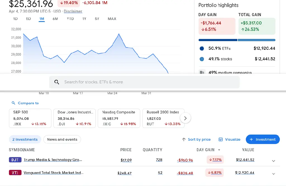Screen dimensions: 286x186
Task: Click the VTI day gain -$805.48
Action: pos(185,173)
